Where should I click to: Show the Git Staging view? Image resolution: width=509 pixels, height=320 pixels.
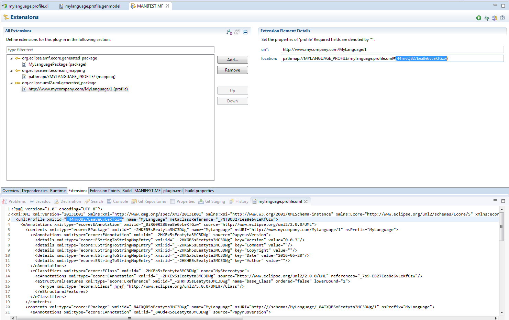point(212,201)
